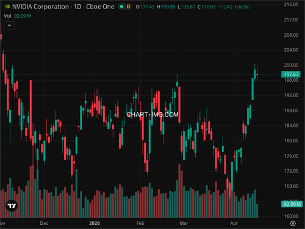Click the volume axis label 92.09 M

[292, 204]
